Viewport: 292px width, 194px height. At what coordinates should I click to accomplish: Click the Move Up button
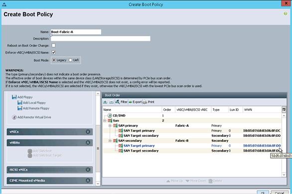174,181
